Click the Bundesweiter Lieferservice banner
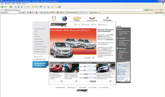The height and width of the screenshot is (97, 165). [x=40, y=64]
